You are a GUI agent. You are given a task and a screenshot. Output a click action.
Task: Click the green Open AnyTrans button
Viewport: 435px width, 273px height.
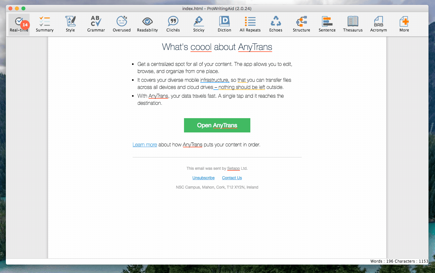217,125
